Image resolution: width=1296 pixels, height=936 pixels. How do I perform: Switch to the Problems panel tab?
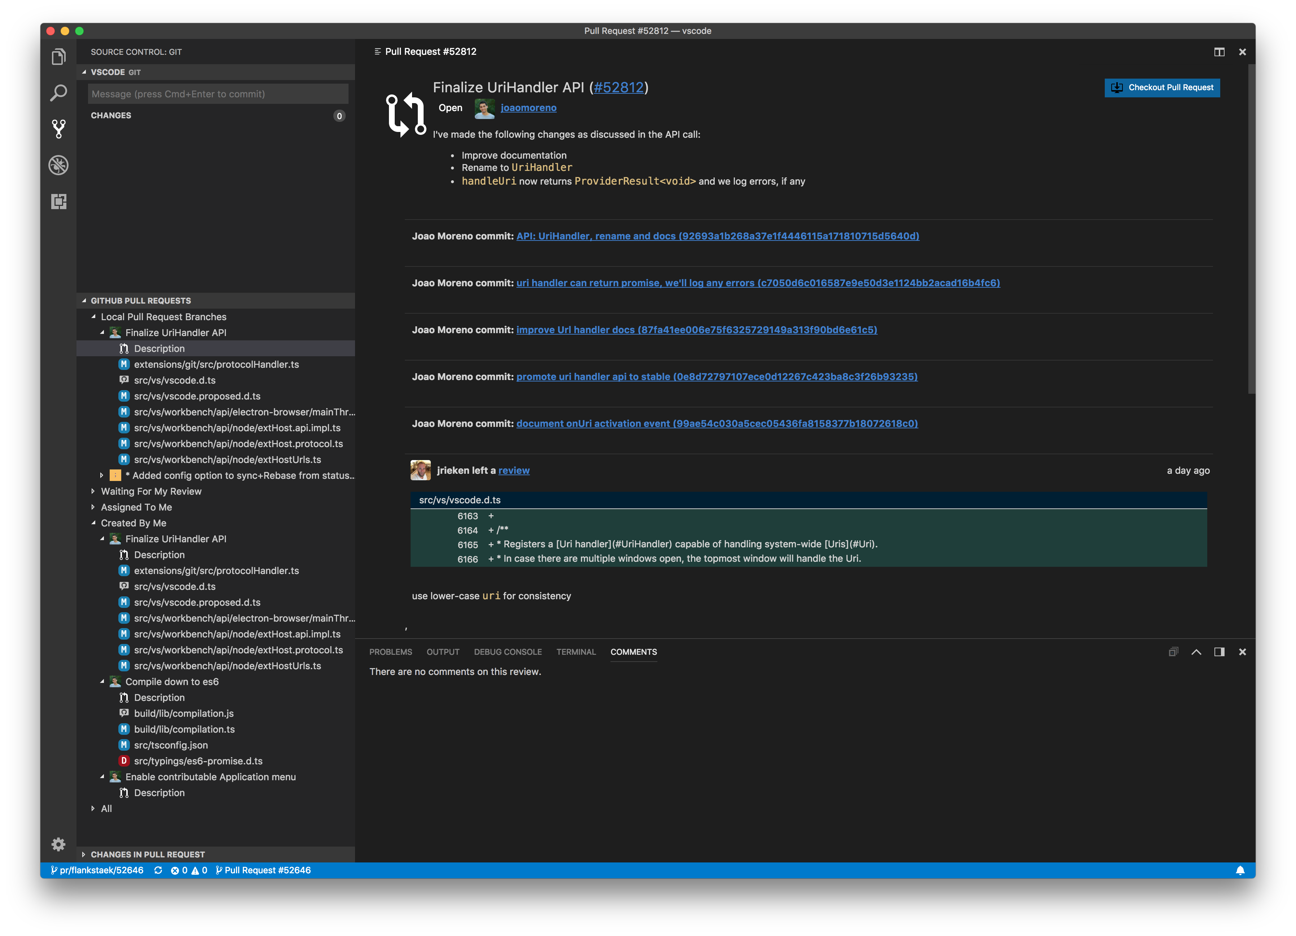coord(390,652)
